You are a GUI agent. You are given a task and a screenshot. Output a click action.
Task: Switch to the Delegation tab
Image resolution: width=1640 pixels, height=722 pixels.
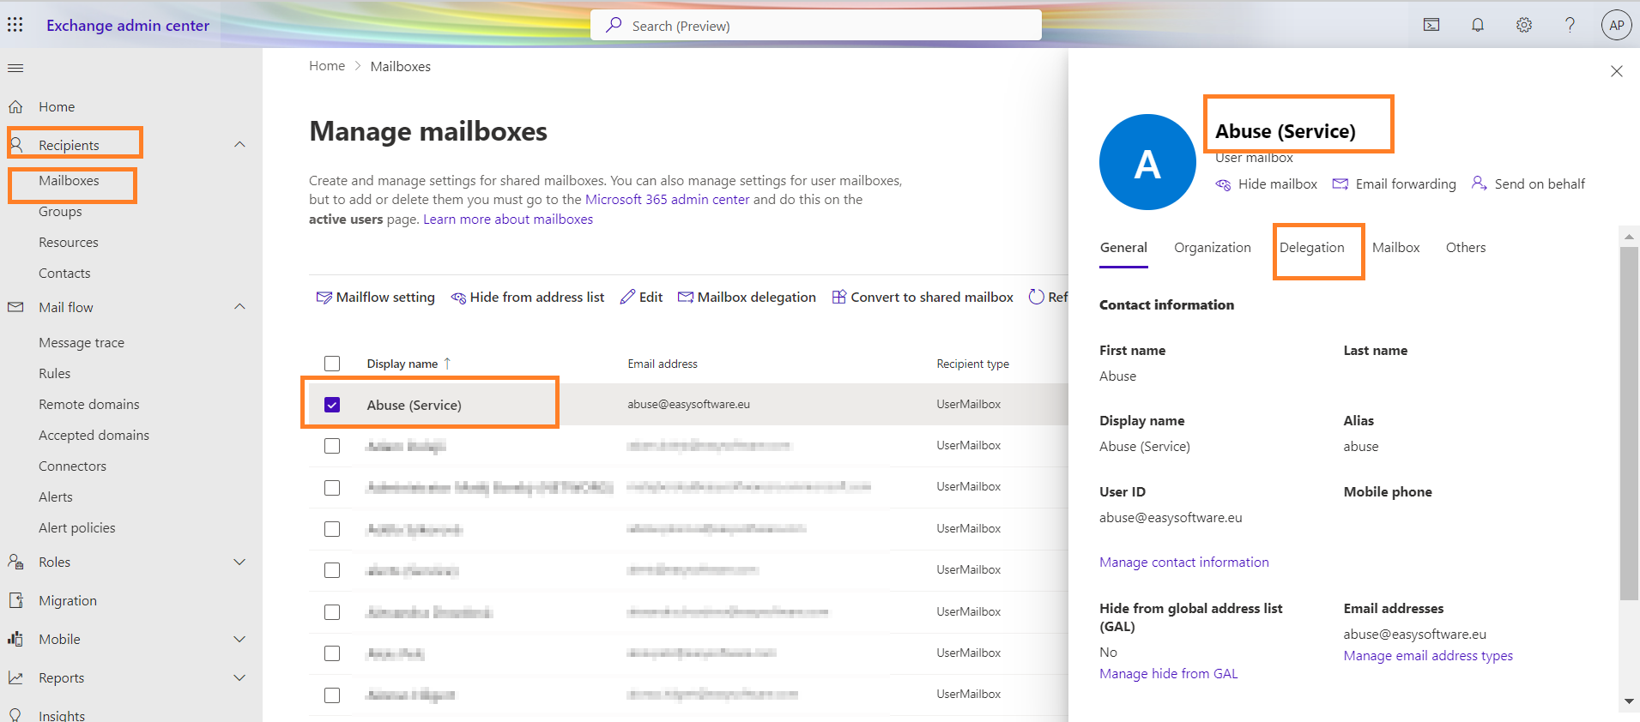1311,248
